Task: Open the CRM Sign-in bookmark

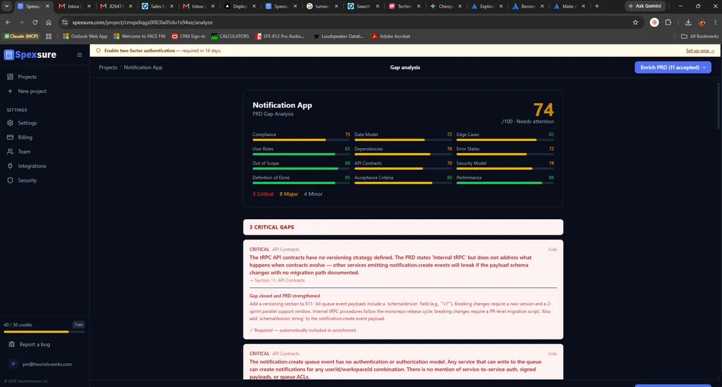Action: [x=188, y=36]
